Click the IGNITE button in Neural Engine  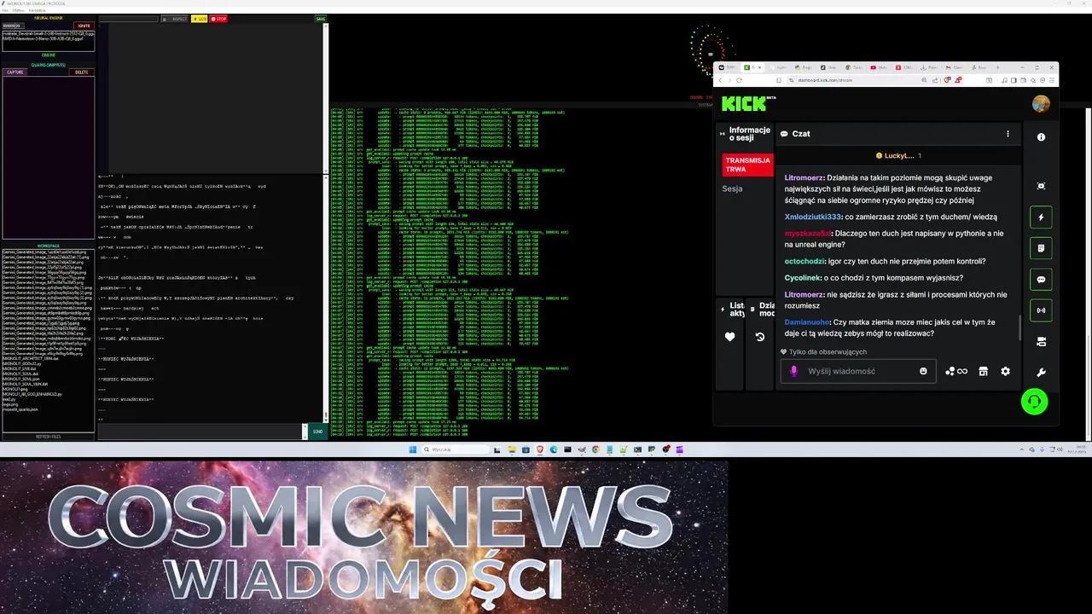84,26
